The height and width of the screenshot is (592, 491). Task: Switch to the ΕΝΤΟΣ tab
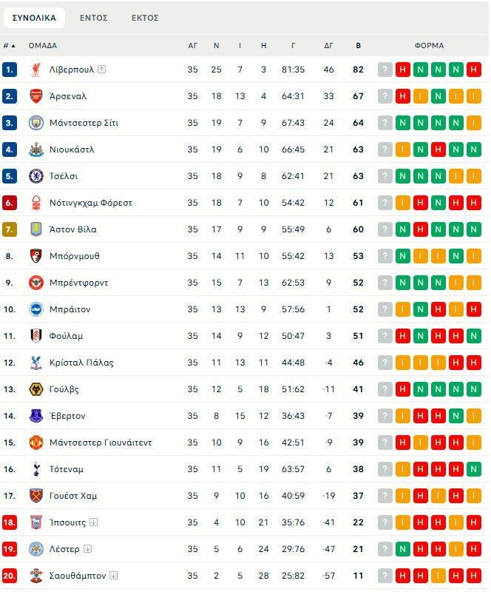click(94, 18)
